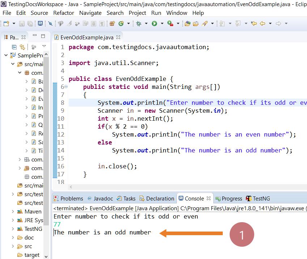This screenshot has width=307, height=259.
Task: Expand the TestNG library node
Action: (13, 229)
